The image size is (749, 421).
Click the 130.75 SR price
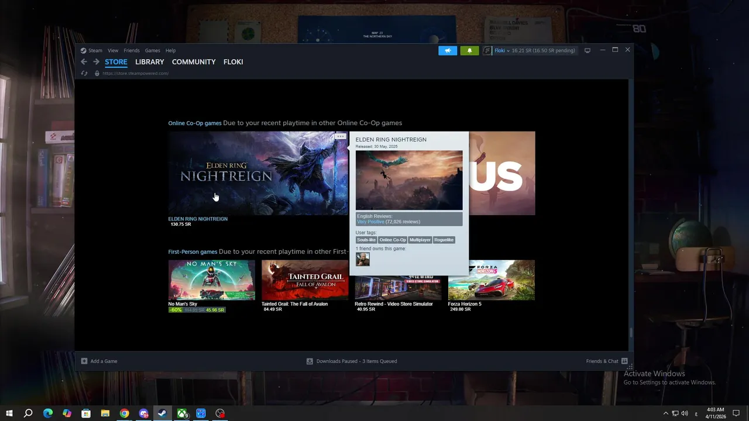(x=180, y=224)
